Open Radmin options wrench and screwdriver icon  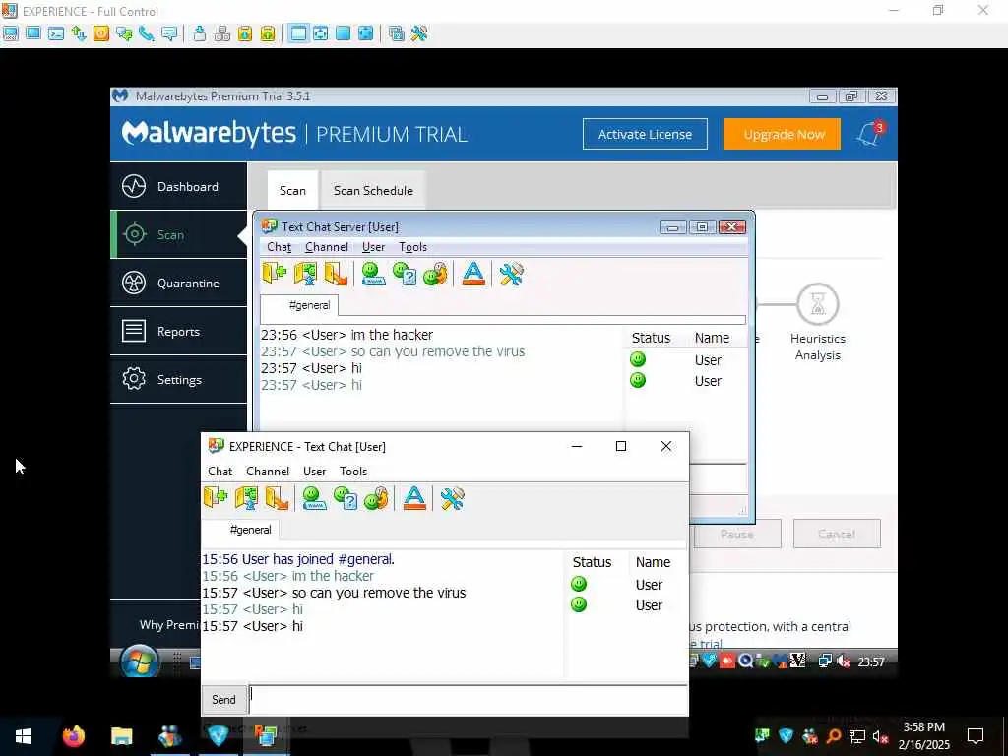coord(419,33)
